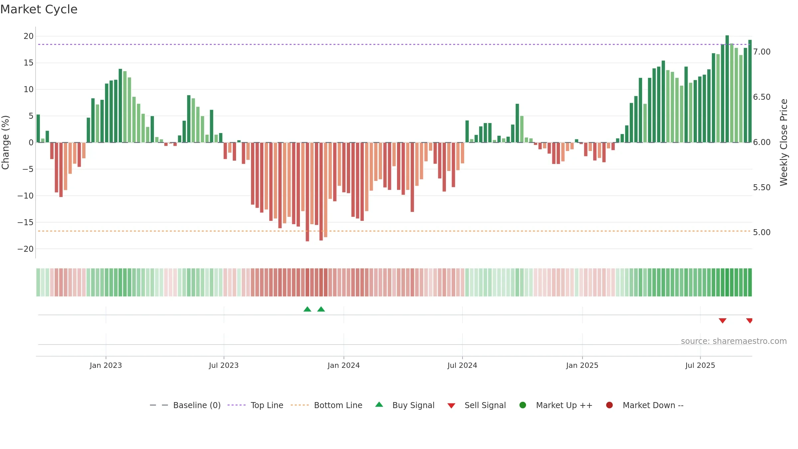The width and height of the screenshot is (798, 449).
Task: Click the Top Line purple dotted legend marker
Action: point(236,405)
